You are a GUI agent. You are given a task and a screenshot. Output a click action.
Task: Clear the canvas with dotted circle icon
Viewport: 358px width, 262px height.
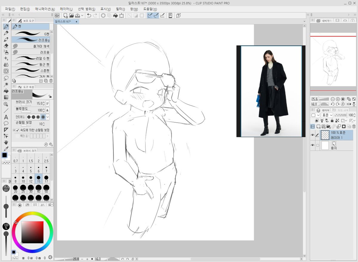104,15
